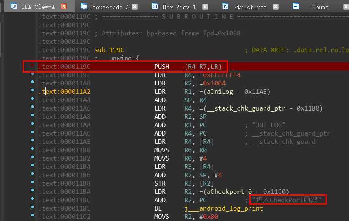Close the Pseudocode-A tab
The height and width of the screenshot is (221, 349).
[135, 7]
